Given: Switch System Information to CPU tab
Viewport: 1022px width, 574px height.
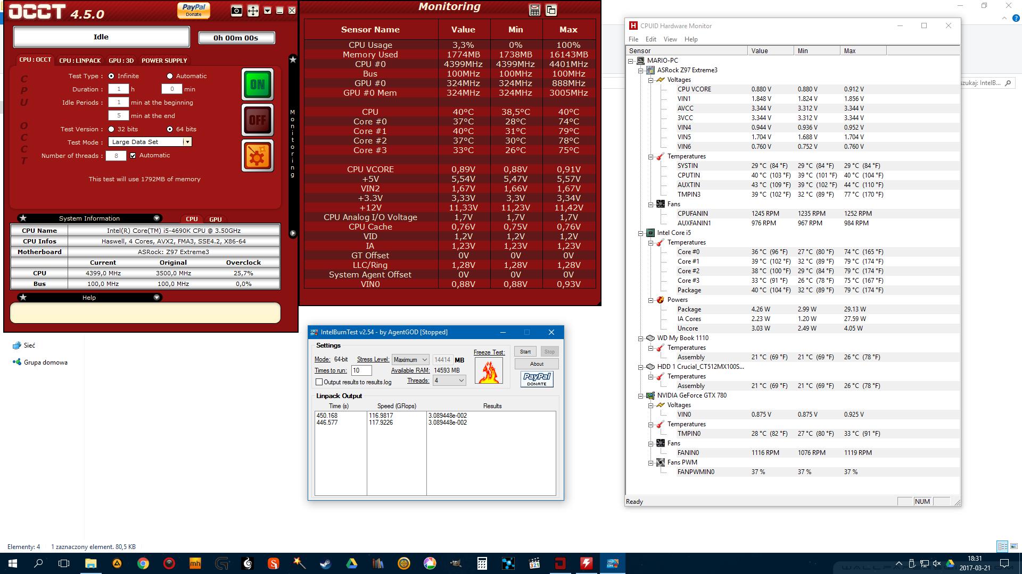Looking at the screenshot, I should pos(192,219).
